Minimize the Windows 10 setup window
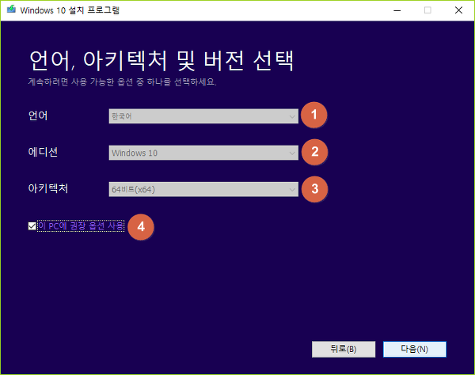The image size is (475, 375). (397, 10)
